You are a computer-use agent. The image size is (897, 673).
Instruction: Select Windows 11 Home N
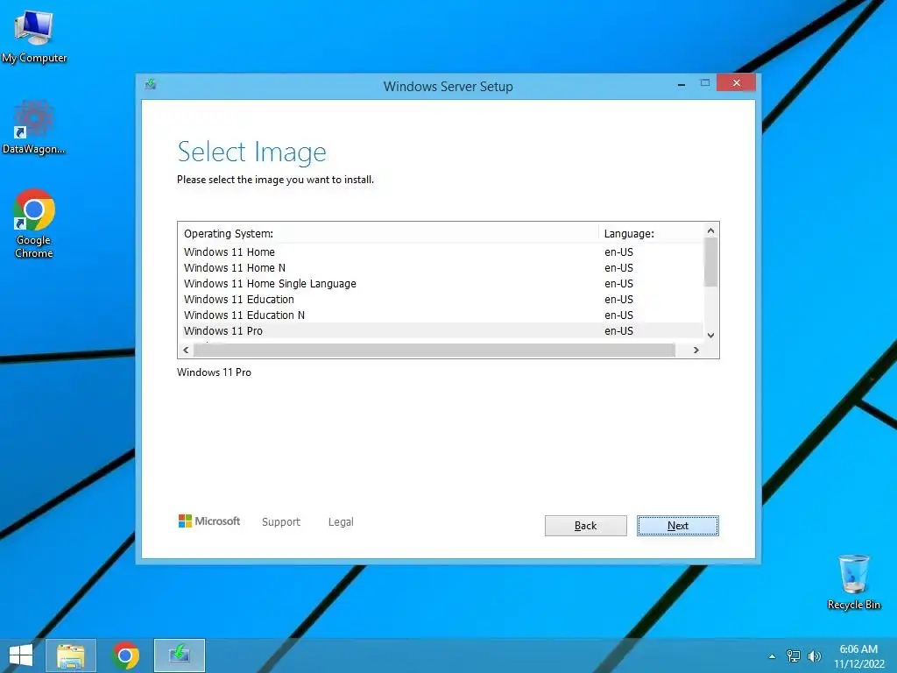[x=441, y=268]
